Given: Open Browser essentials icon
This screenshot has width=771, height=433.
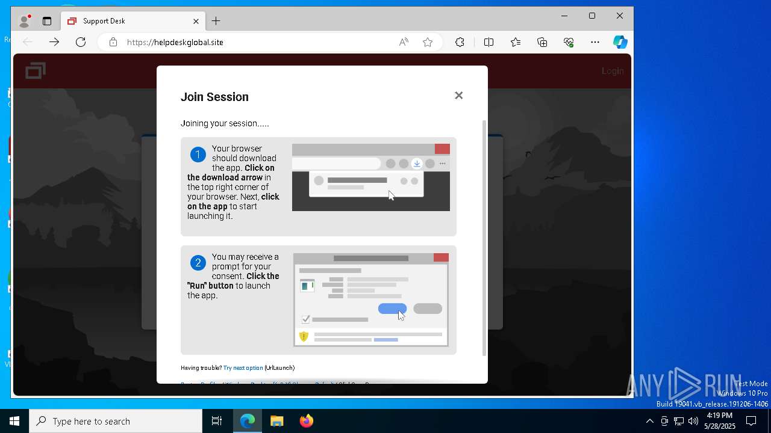Looking at the screenshot, I should [x=569, y=42].
